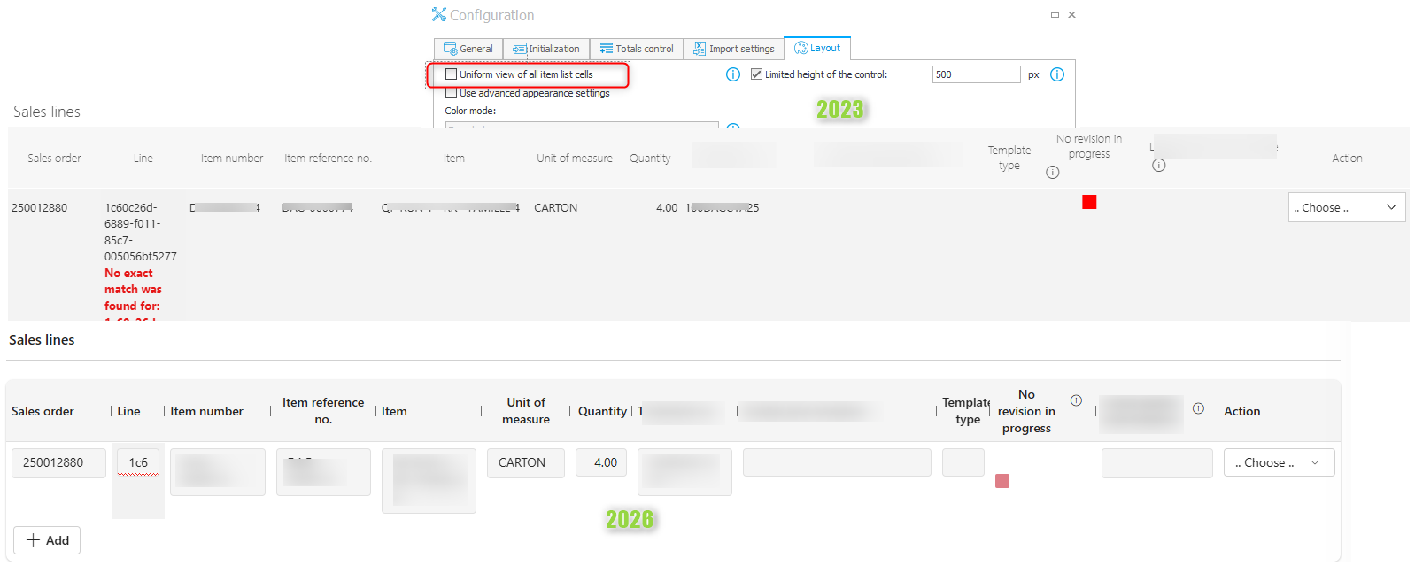The width and height of the screenshot is (1415, 566).
Task: Go to the Initialization tab
Action: (x=545, y=49)
